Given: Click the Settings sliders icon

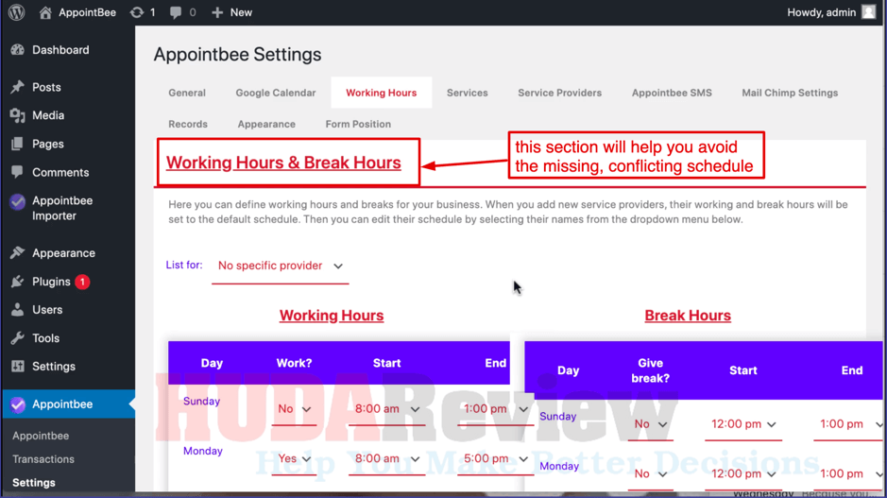Looking at the screenshot, I should click(x=18, y=366).
